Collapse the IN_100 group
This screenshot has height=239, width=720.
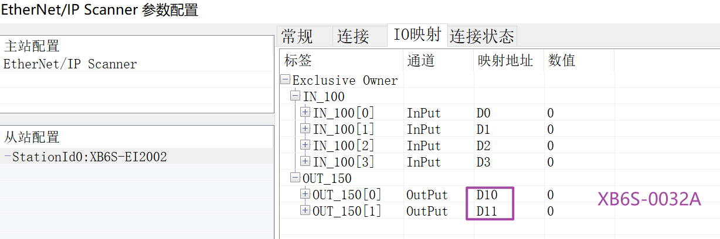[295, 96]
